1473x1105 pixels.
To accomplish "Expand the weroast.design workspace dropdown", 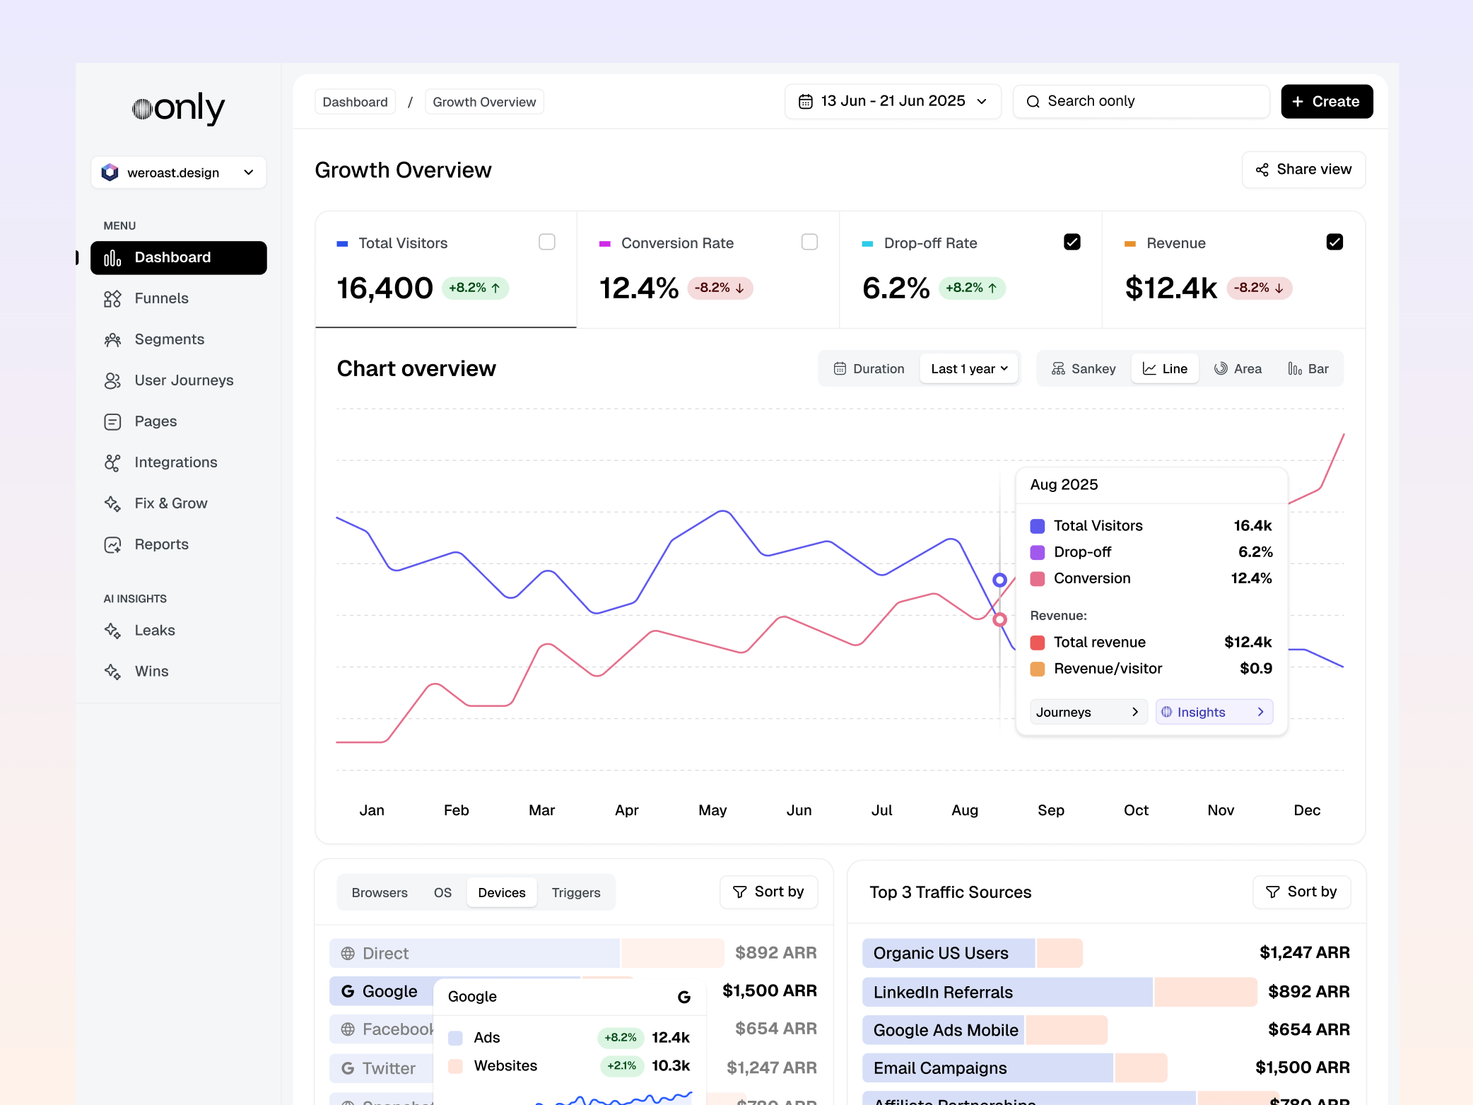I will click(x=179, y=173).
